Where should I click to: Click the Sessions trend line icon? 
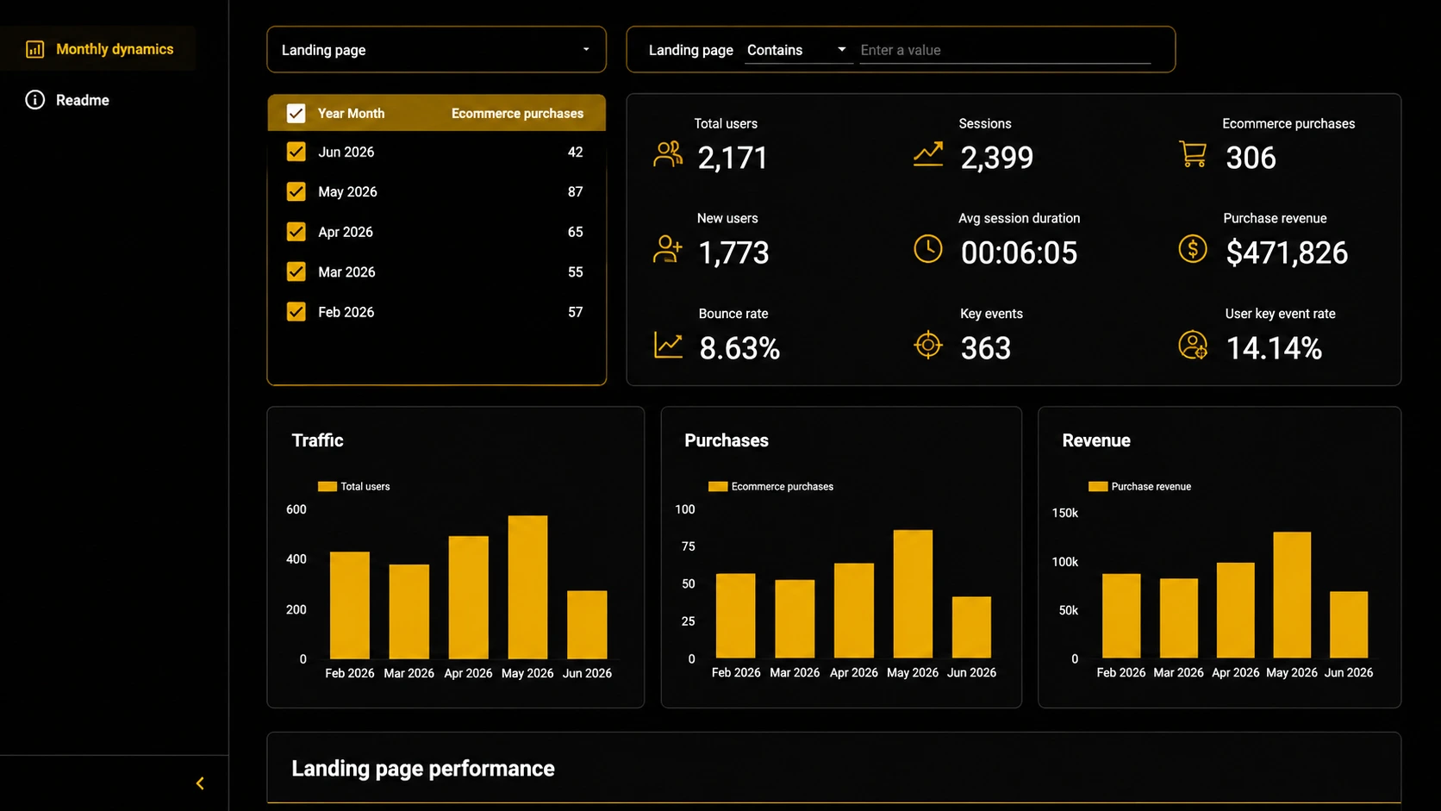(x=928, y=154)
